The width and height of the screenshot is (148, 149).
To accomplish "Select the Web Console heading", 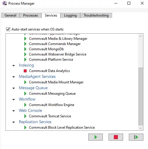I will (x=30, y=111).
